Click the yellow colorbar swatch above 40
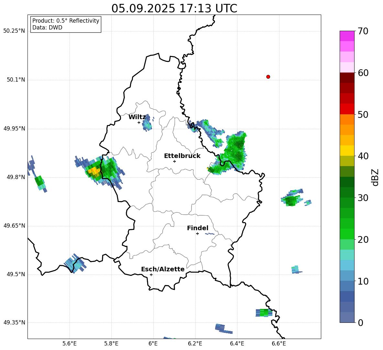 coord(347,151)
